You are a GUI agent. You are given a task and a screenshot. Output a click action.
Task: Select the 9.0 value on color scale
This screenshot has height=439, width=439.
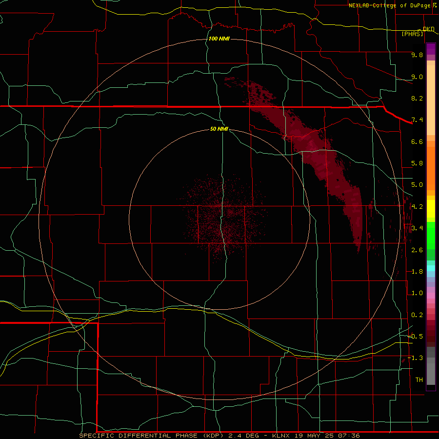coord(417,77)
